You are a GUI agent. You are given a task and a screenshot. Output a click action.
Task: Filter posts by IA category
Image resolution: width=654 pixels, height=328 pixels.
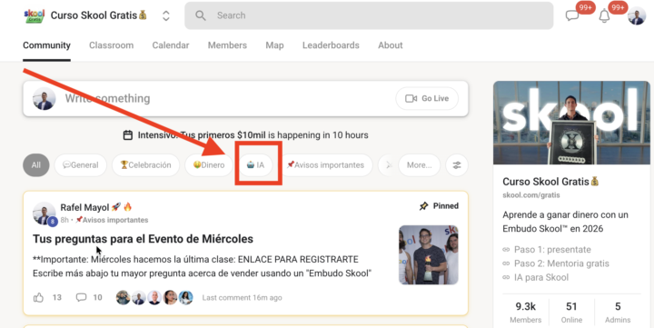click(x=255, y=164)
